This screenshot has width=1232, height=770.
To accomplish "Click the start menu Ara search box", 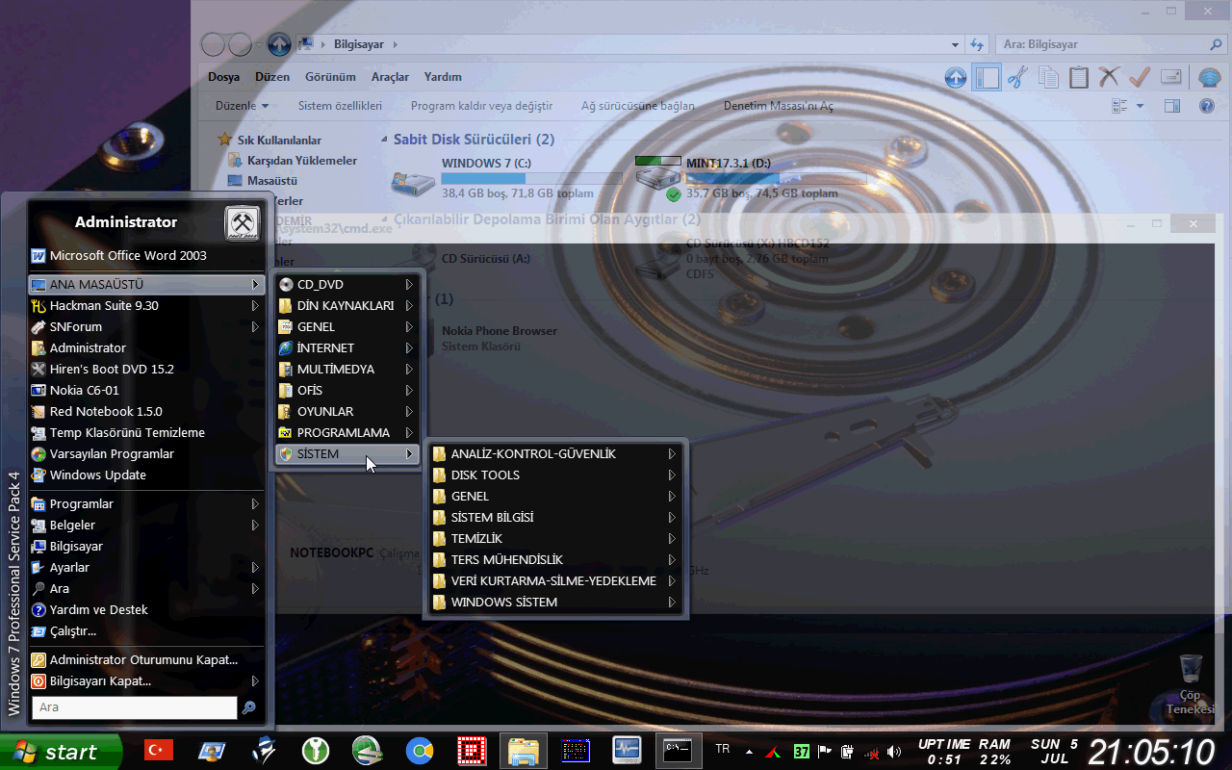I will click(x=135, y=707).
